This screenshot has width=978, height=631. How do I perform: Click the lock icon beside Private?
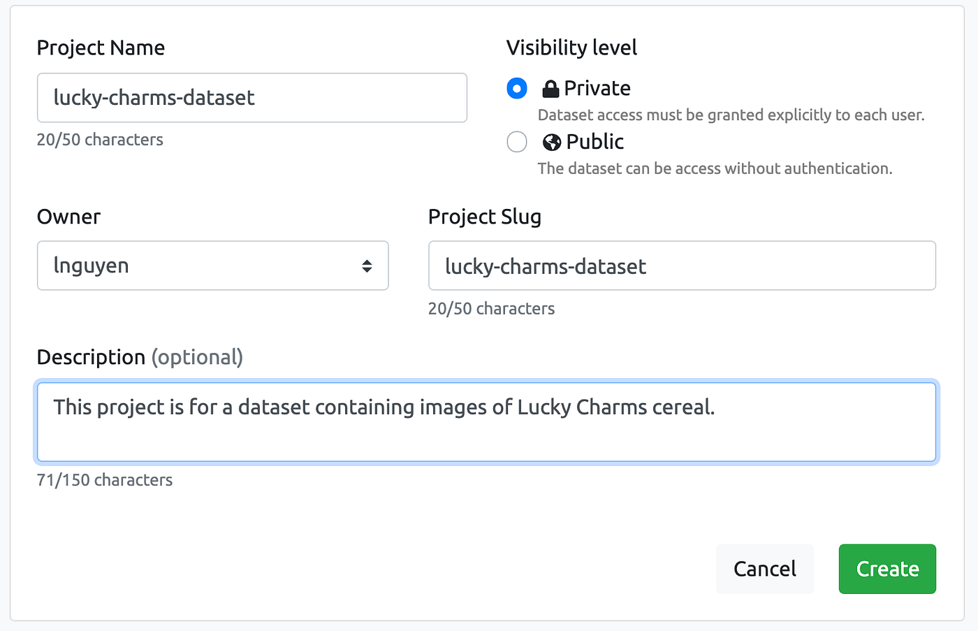coord(551,89)
